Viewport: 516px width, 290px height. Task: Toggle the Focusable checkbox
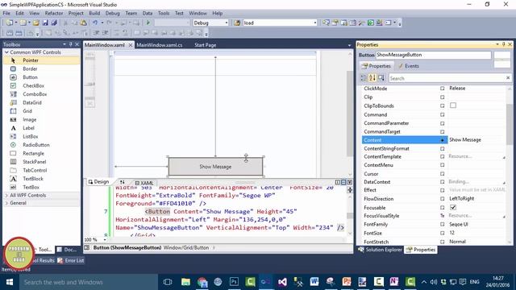(x=453, y=207)
